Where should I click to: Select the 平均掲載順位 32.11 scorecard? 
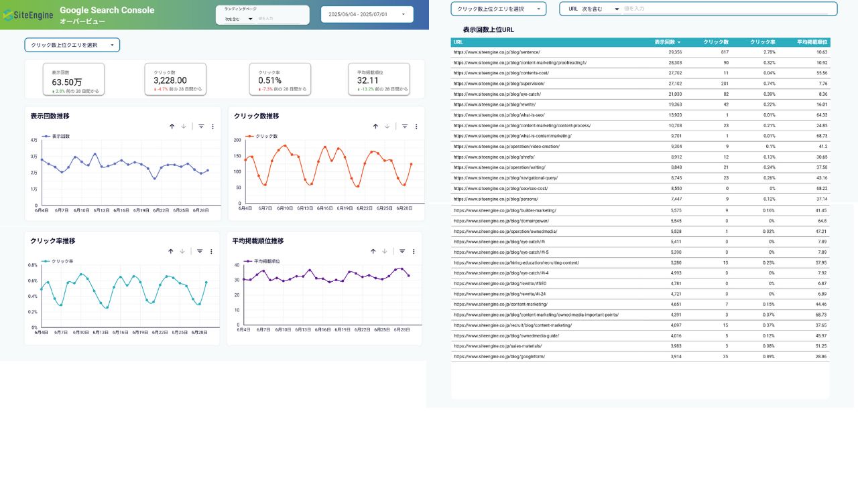tap(379, 80)
